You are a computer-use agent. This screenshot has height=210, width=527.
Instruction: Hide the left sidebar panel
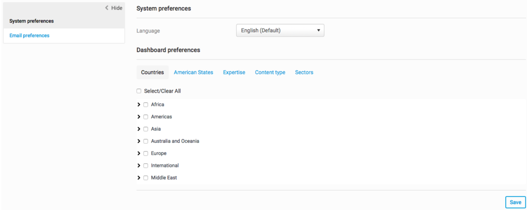[x=114, y=8]
